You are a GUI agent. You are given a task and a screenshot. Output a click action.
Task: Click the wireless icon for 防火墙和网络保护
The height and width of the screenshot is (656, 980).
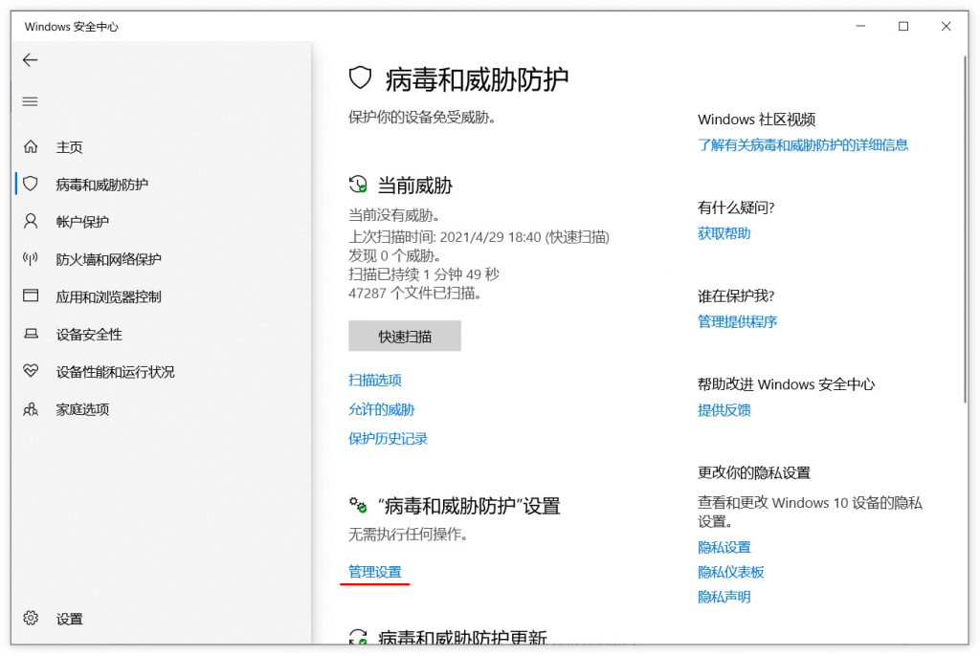point(31,259)
